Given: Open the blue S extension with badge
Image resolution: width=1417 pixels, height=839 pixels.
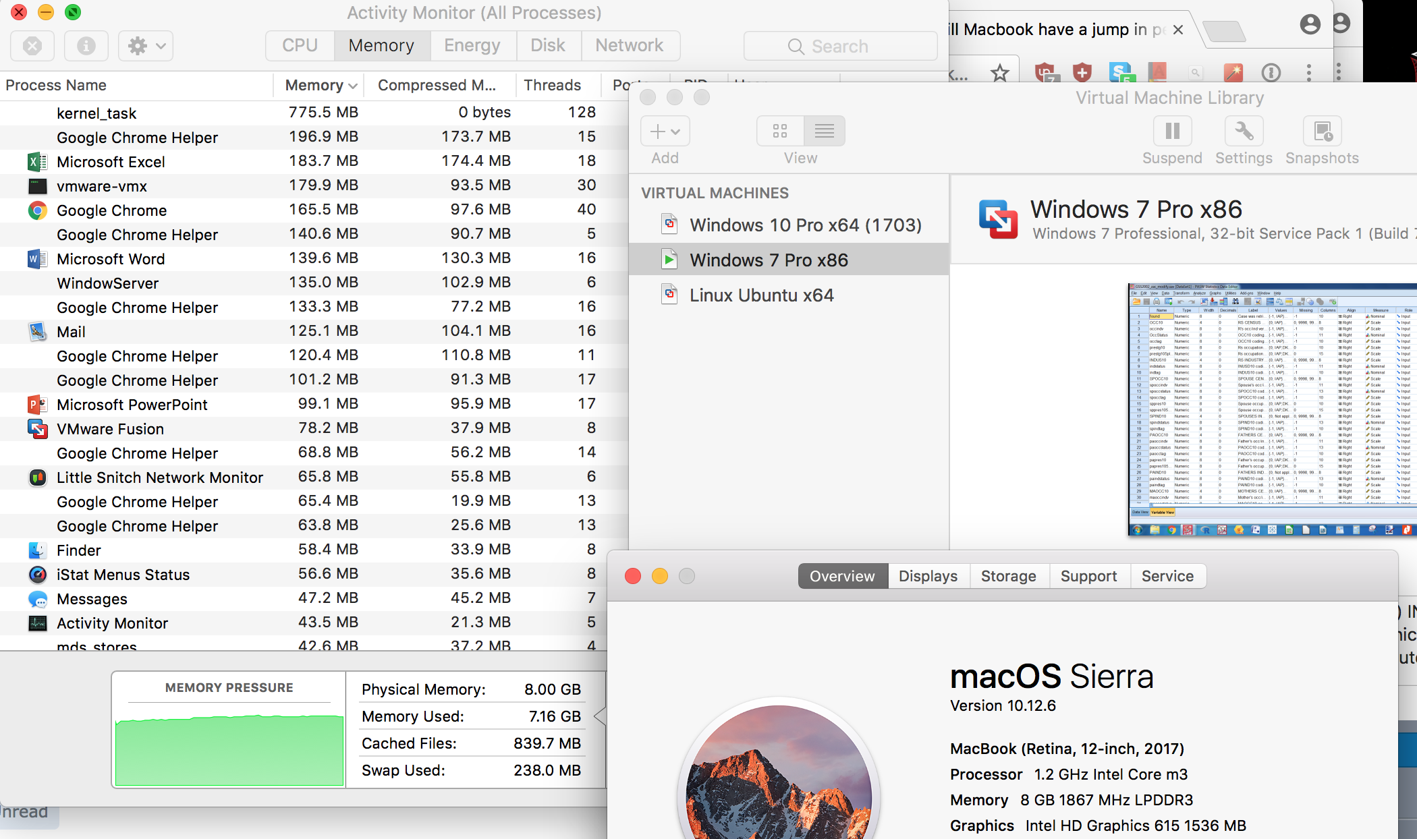Looking at the screenshot, I should tap(1121, 72).
